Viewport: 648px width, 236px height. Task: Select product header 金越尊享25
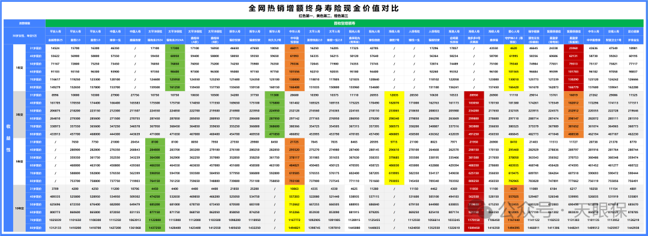[55, 41]
